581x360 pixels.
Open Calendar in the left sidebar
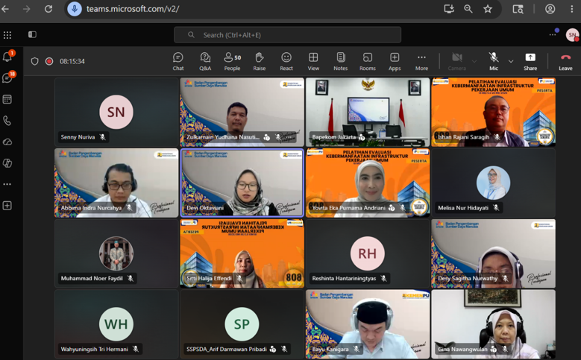point(7,99)
